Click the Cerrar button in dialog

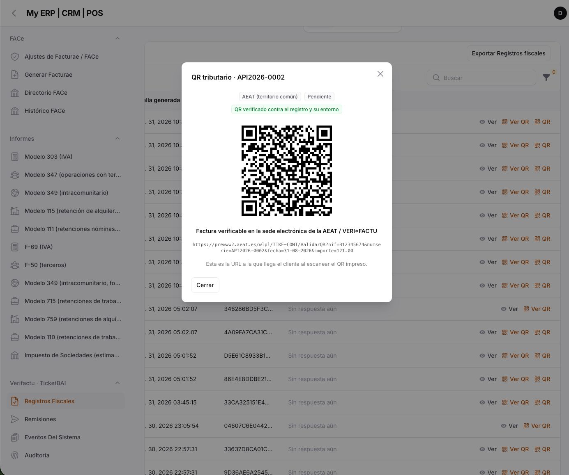(205, 285)
